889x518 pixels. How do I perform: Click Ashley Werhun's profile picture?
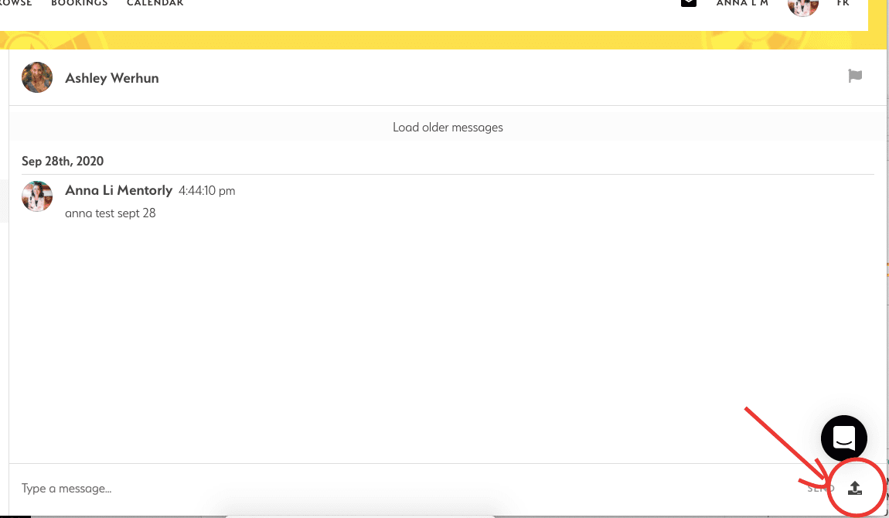[37, 78]
